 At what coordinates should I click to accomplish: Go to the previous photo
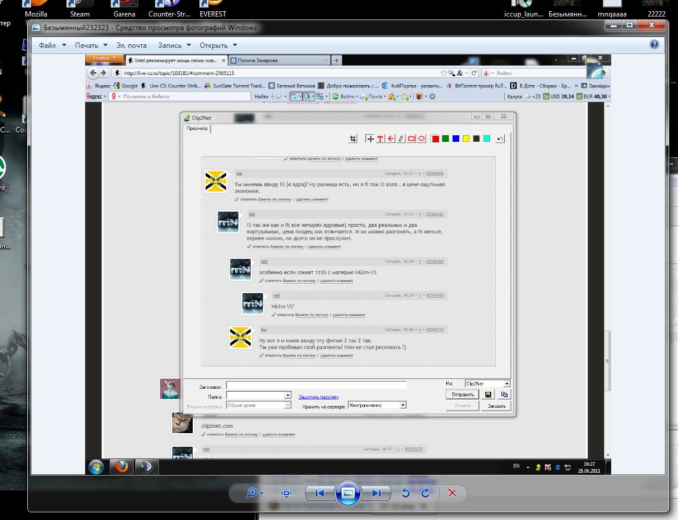point(320,493)
